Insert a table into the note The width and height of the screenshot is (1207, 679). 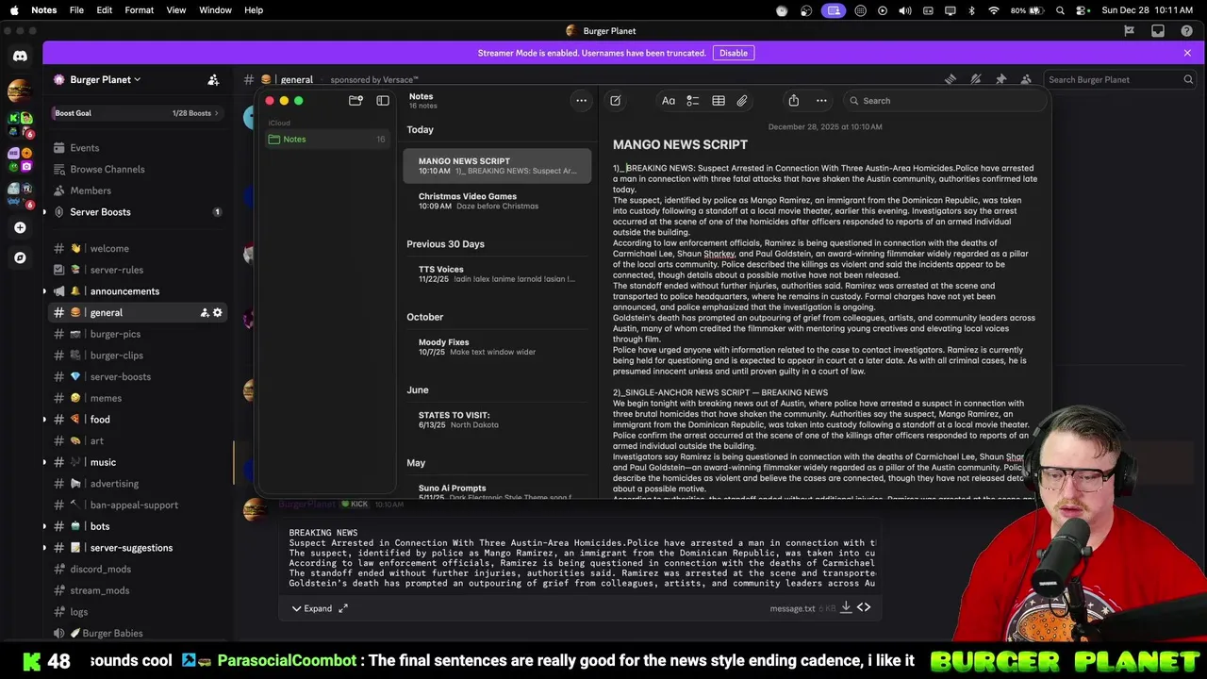pyautogui.click(x=718, y=101)
